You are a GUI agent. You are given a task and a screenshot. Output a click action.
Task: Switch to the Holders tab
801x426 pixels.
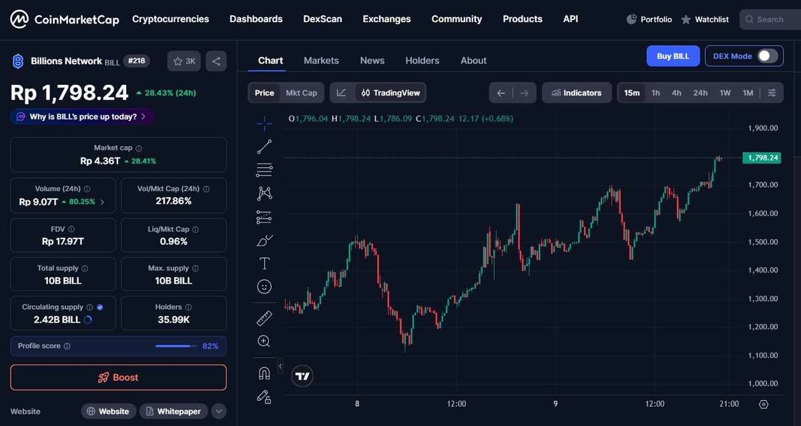click(423, 60)
